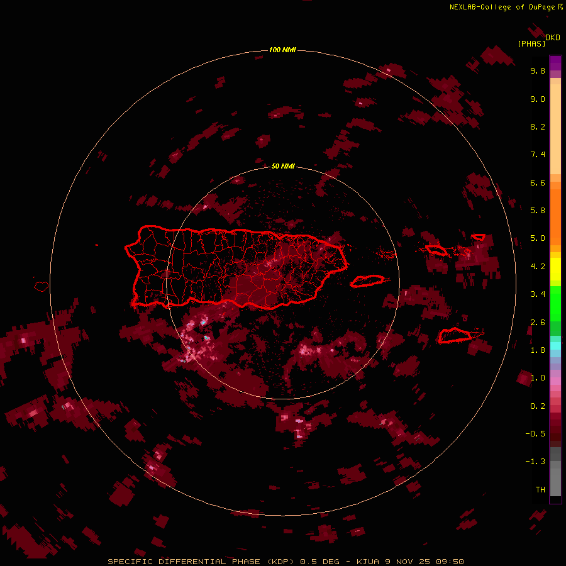Pick the cyan band on the color bar
Image resolution: width=566 pixels, height=566 pixels.
(x=555, y=346)
